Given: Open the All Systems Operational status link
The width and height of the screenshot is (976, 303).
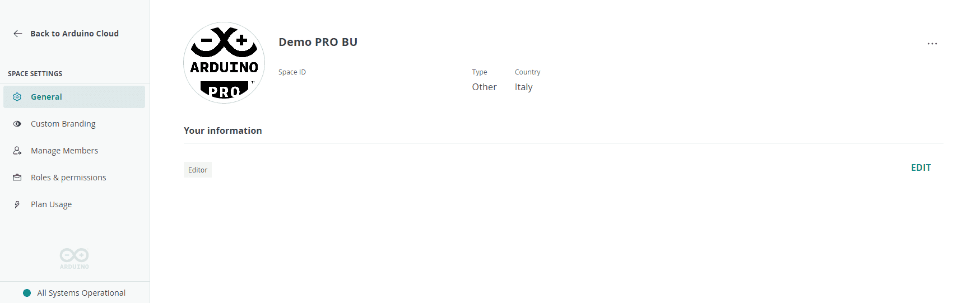Looking at the screenshot, I should [81, 293].
